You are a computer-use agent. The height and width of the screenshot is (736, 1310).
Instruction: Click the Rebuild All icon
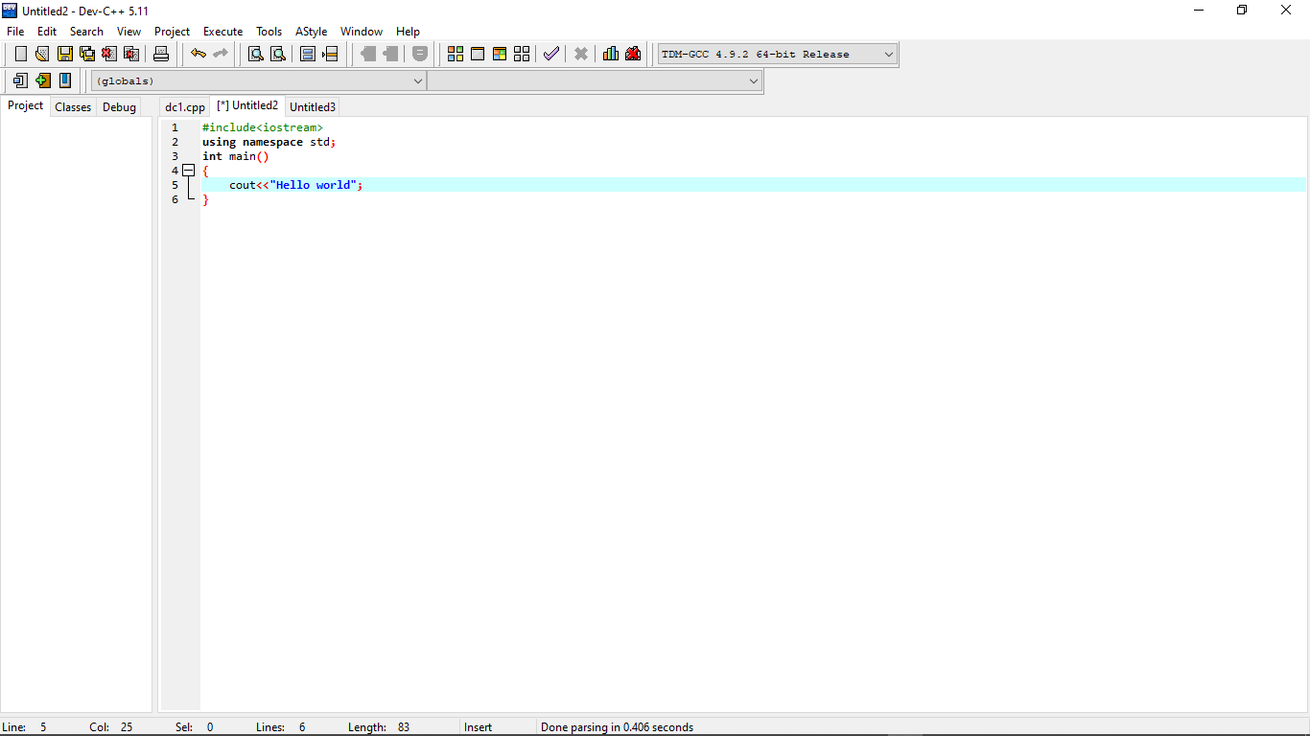521,54
